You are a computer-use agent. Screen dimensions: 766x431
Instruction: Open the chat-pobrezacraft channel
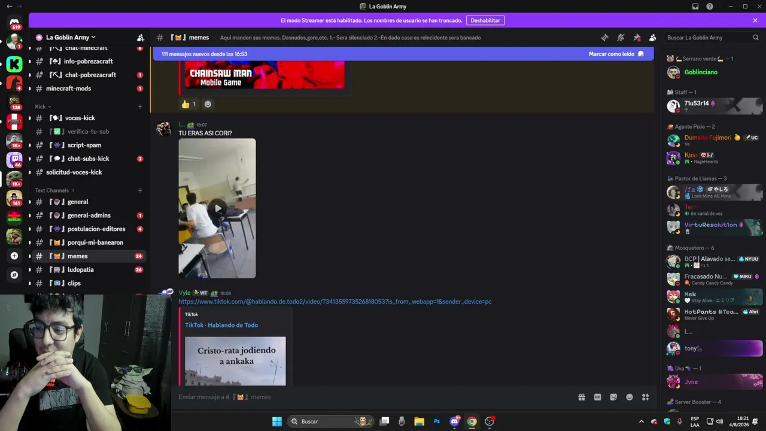89,75
